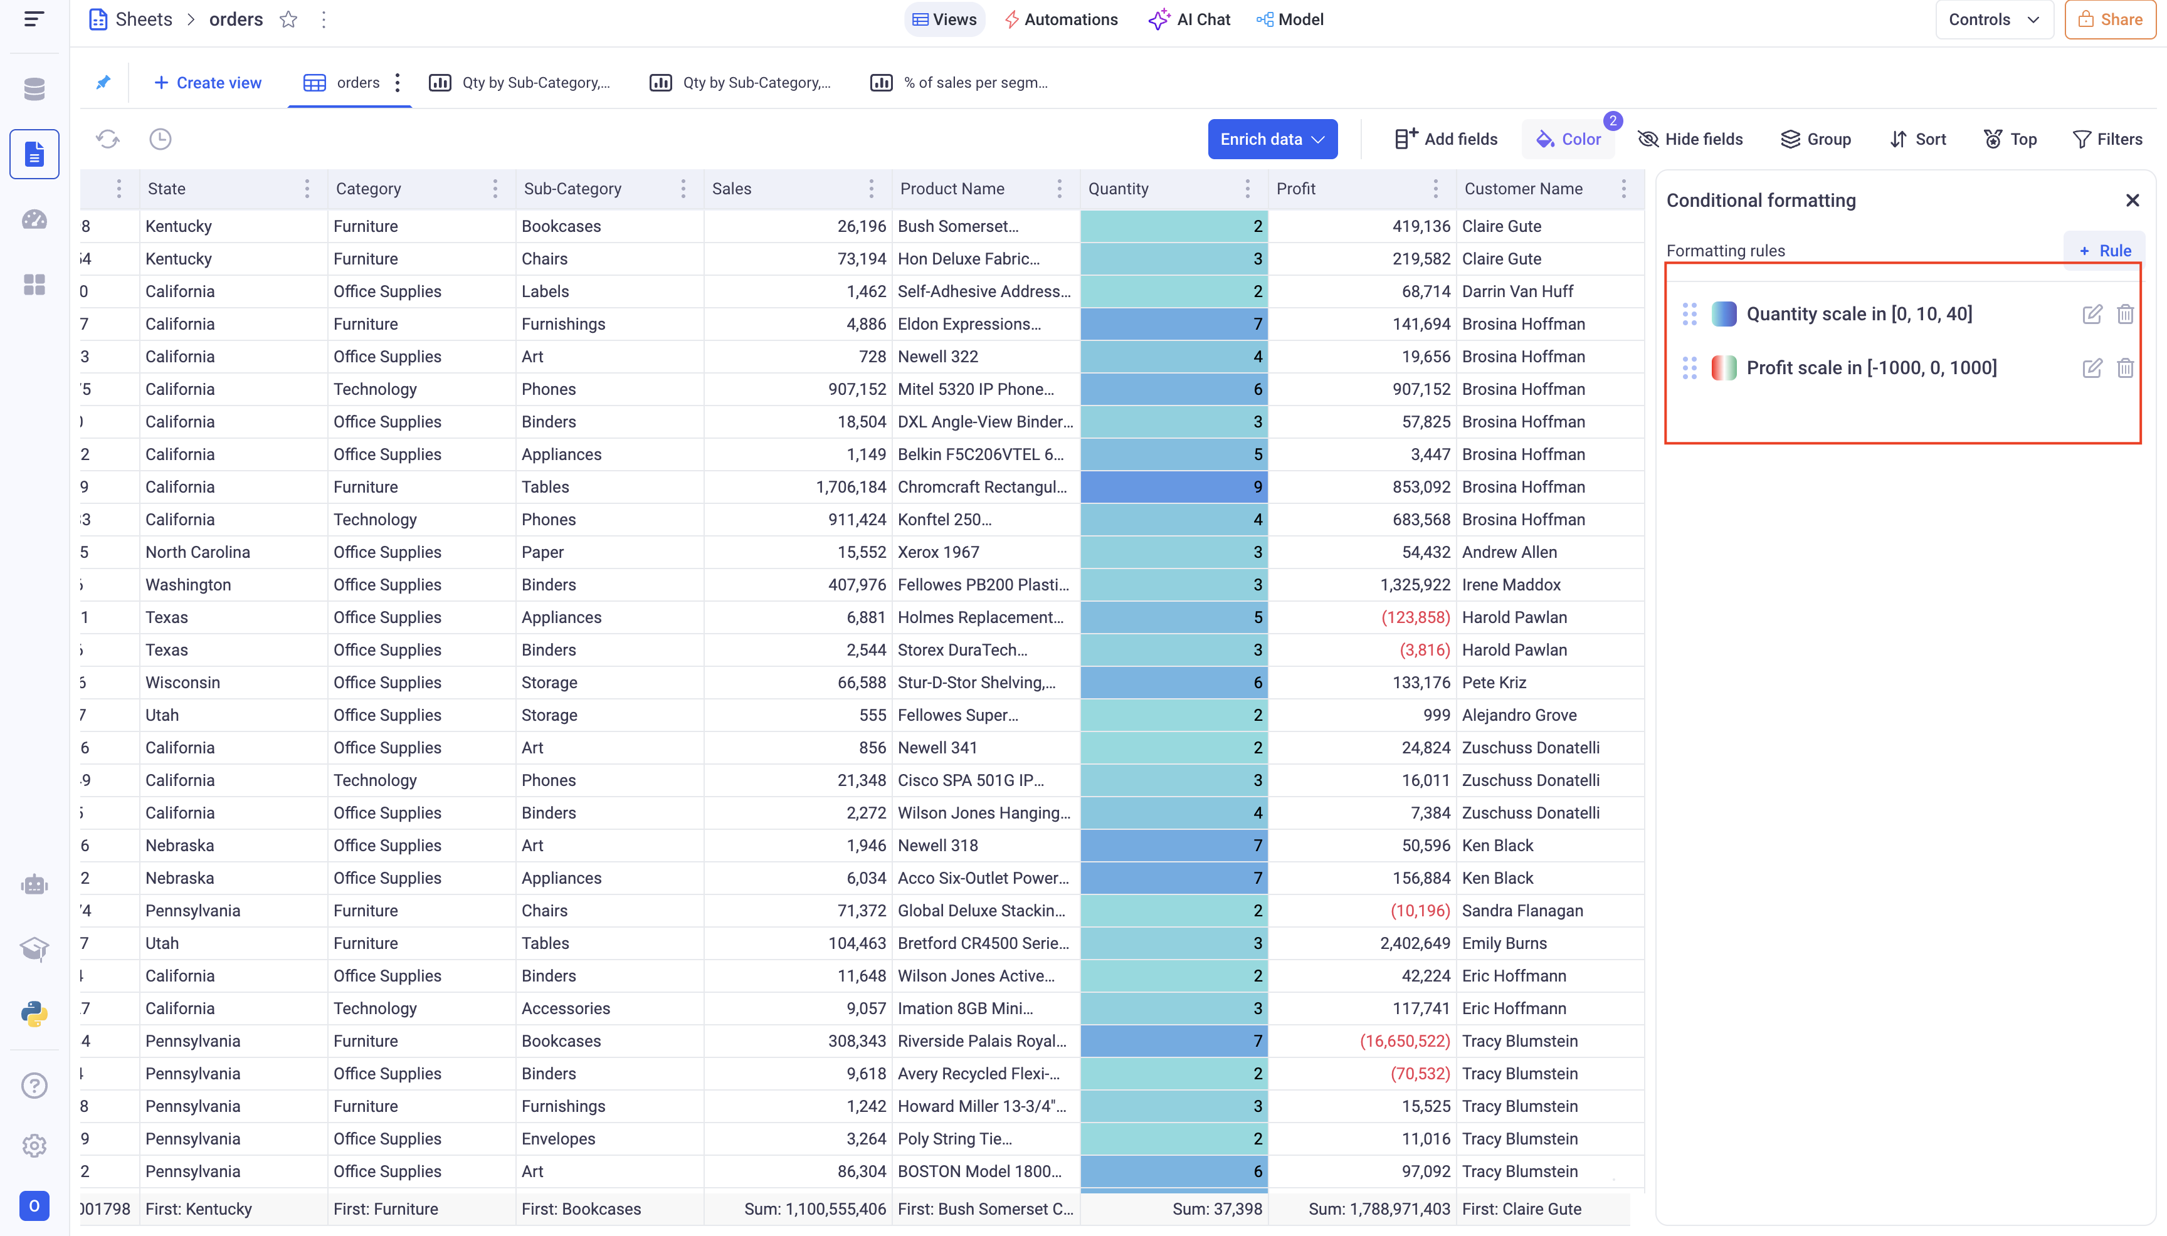Open the Python icon in sidebar
The width and height of the screenshot is (2167, 1236).
[34, 1013]
